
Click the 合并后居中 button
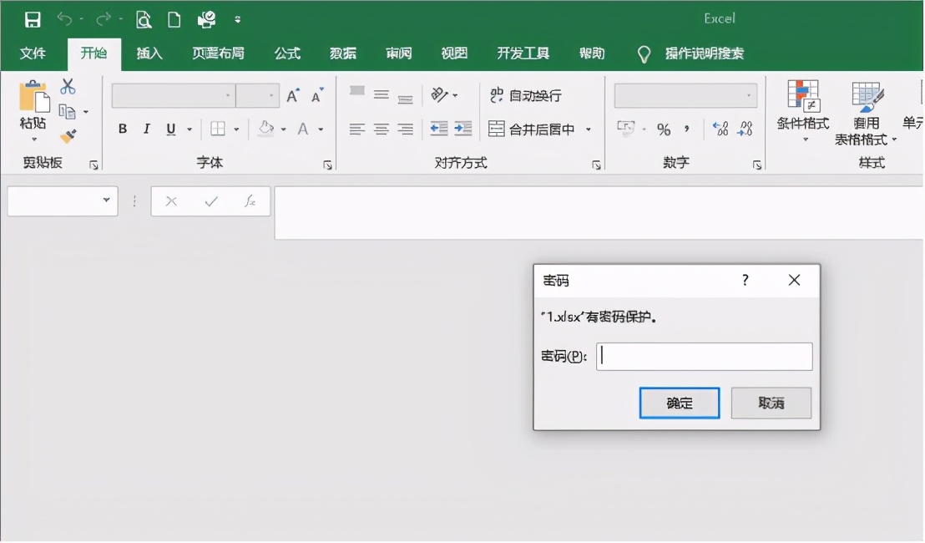tap(532, 129)
